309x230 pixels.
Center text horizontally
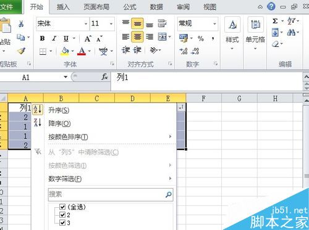click(137, 37)
